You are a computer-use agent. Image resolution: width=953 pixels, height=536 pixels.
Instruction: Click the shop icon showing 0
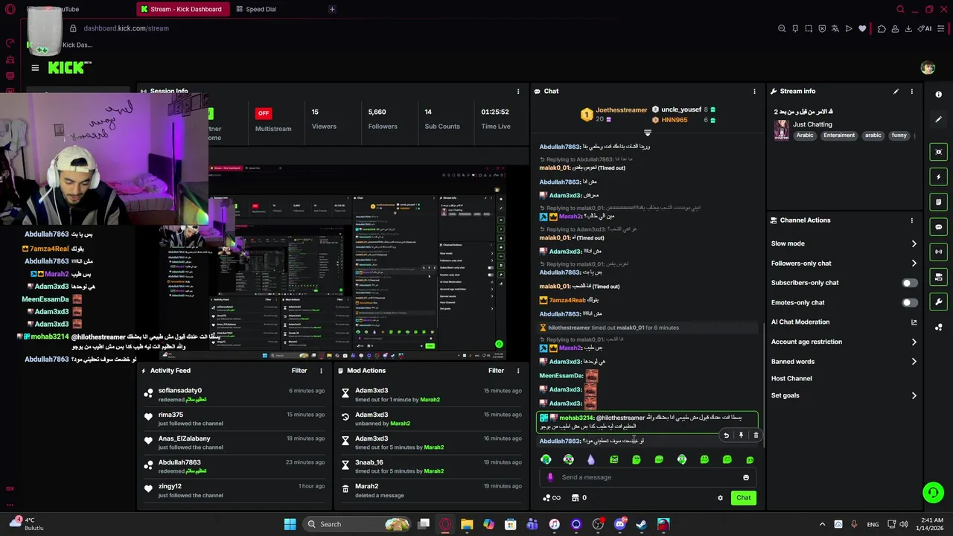pyautogui.click(x=579, y=498)
